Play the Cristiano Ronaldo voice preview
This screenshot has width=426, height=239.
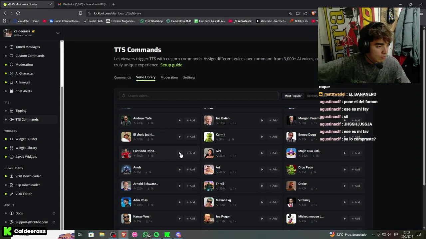(x=179, y=153)
